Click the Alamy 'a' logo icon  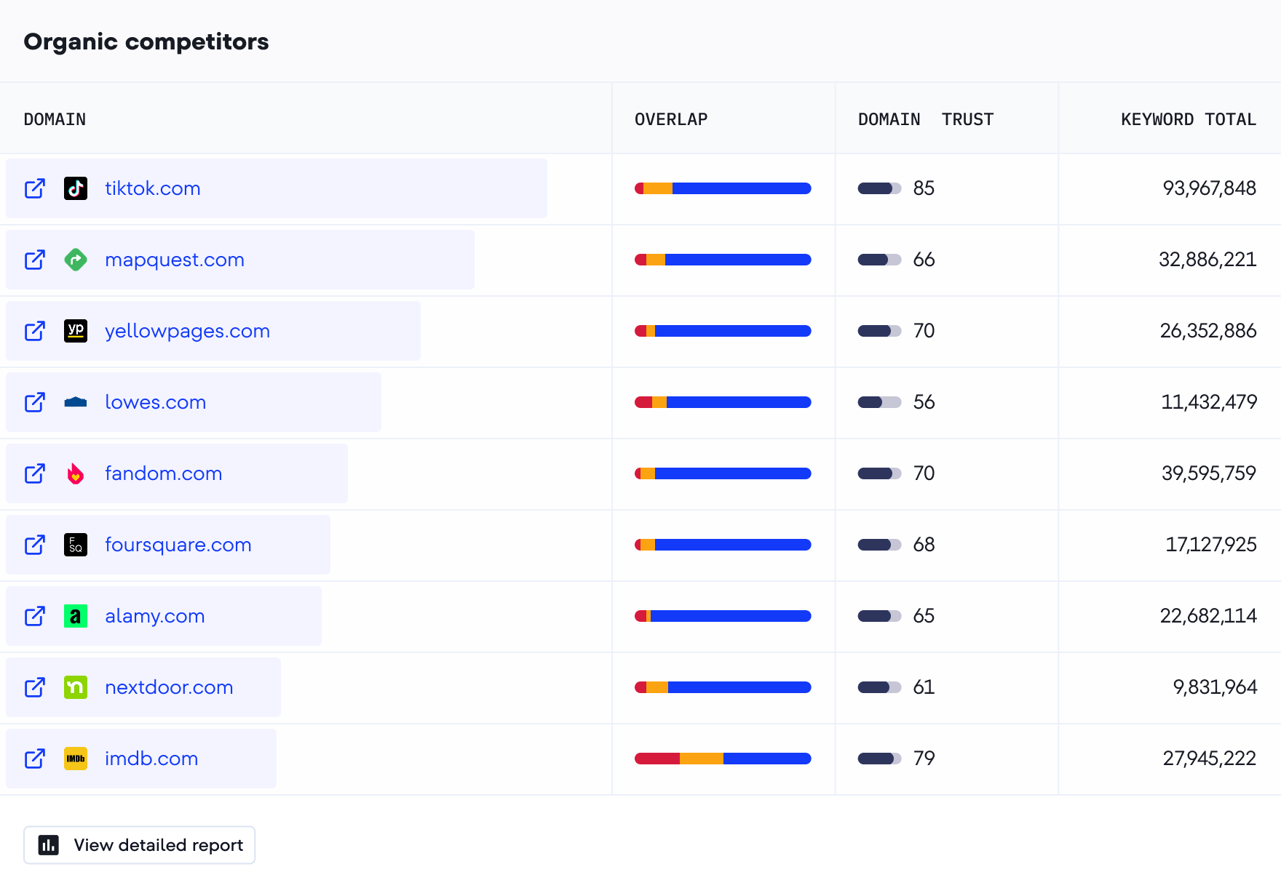coord(76,616)
